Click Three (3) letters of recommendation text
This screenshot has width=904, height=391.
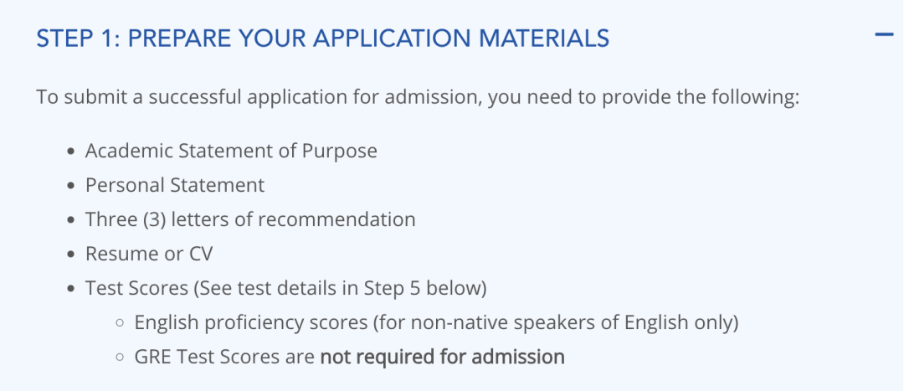(250, 219)
